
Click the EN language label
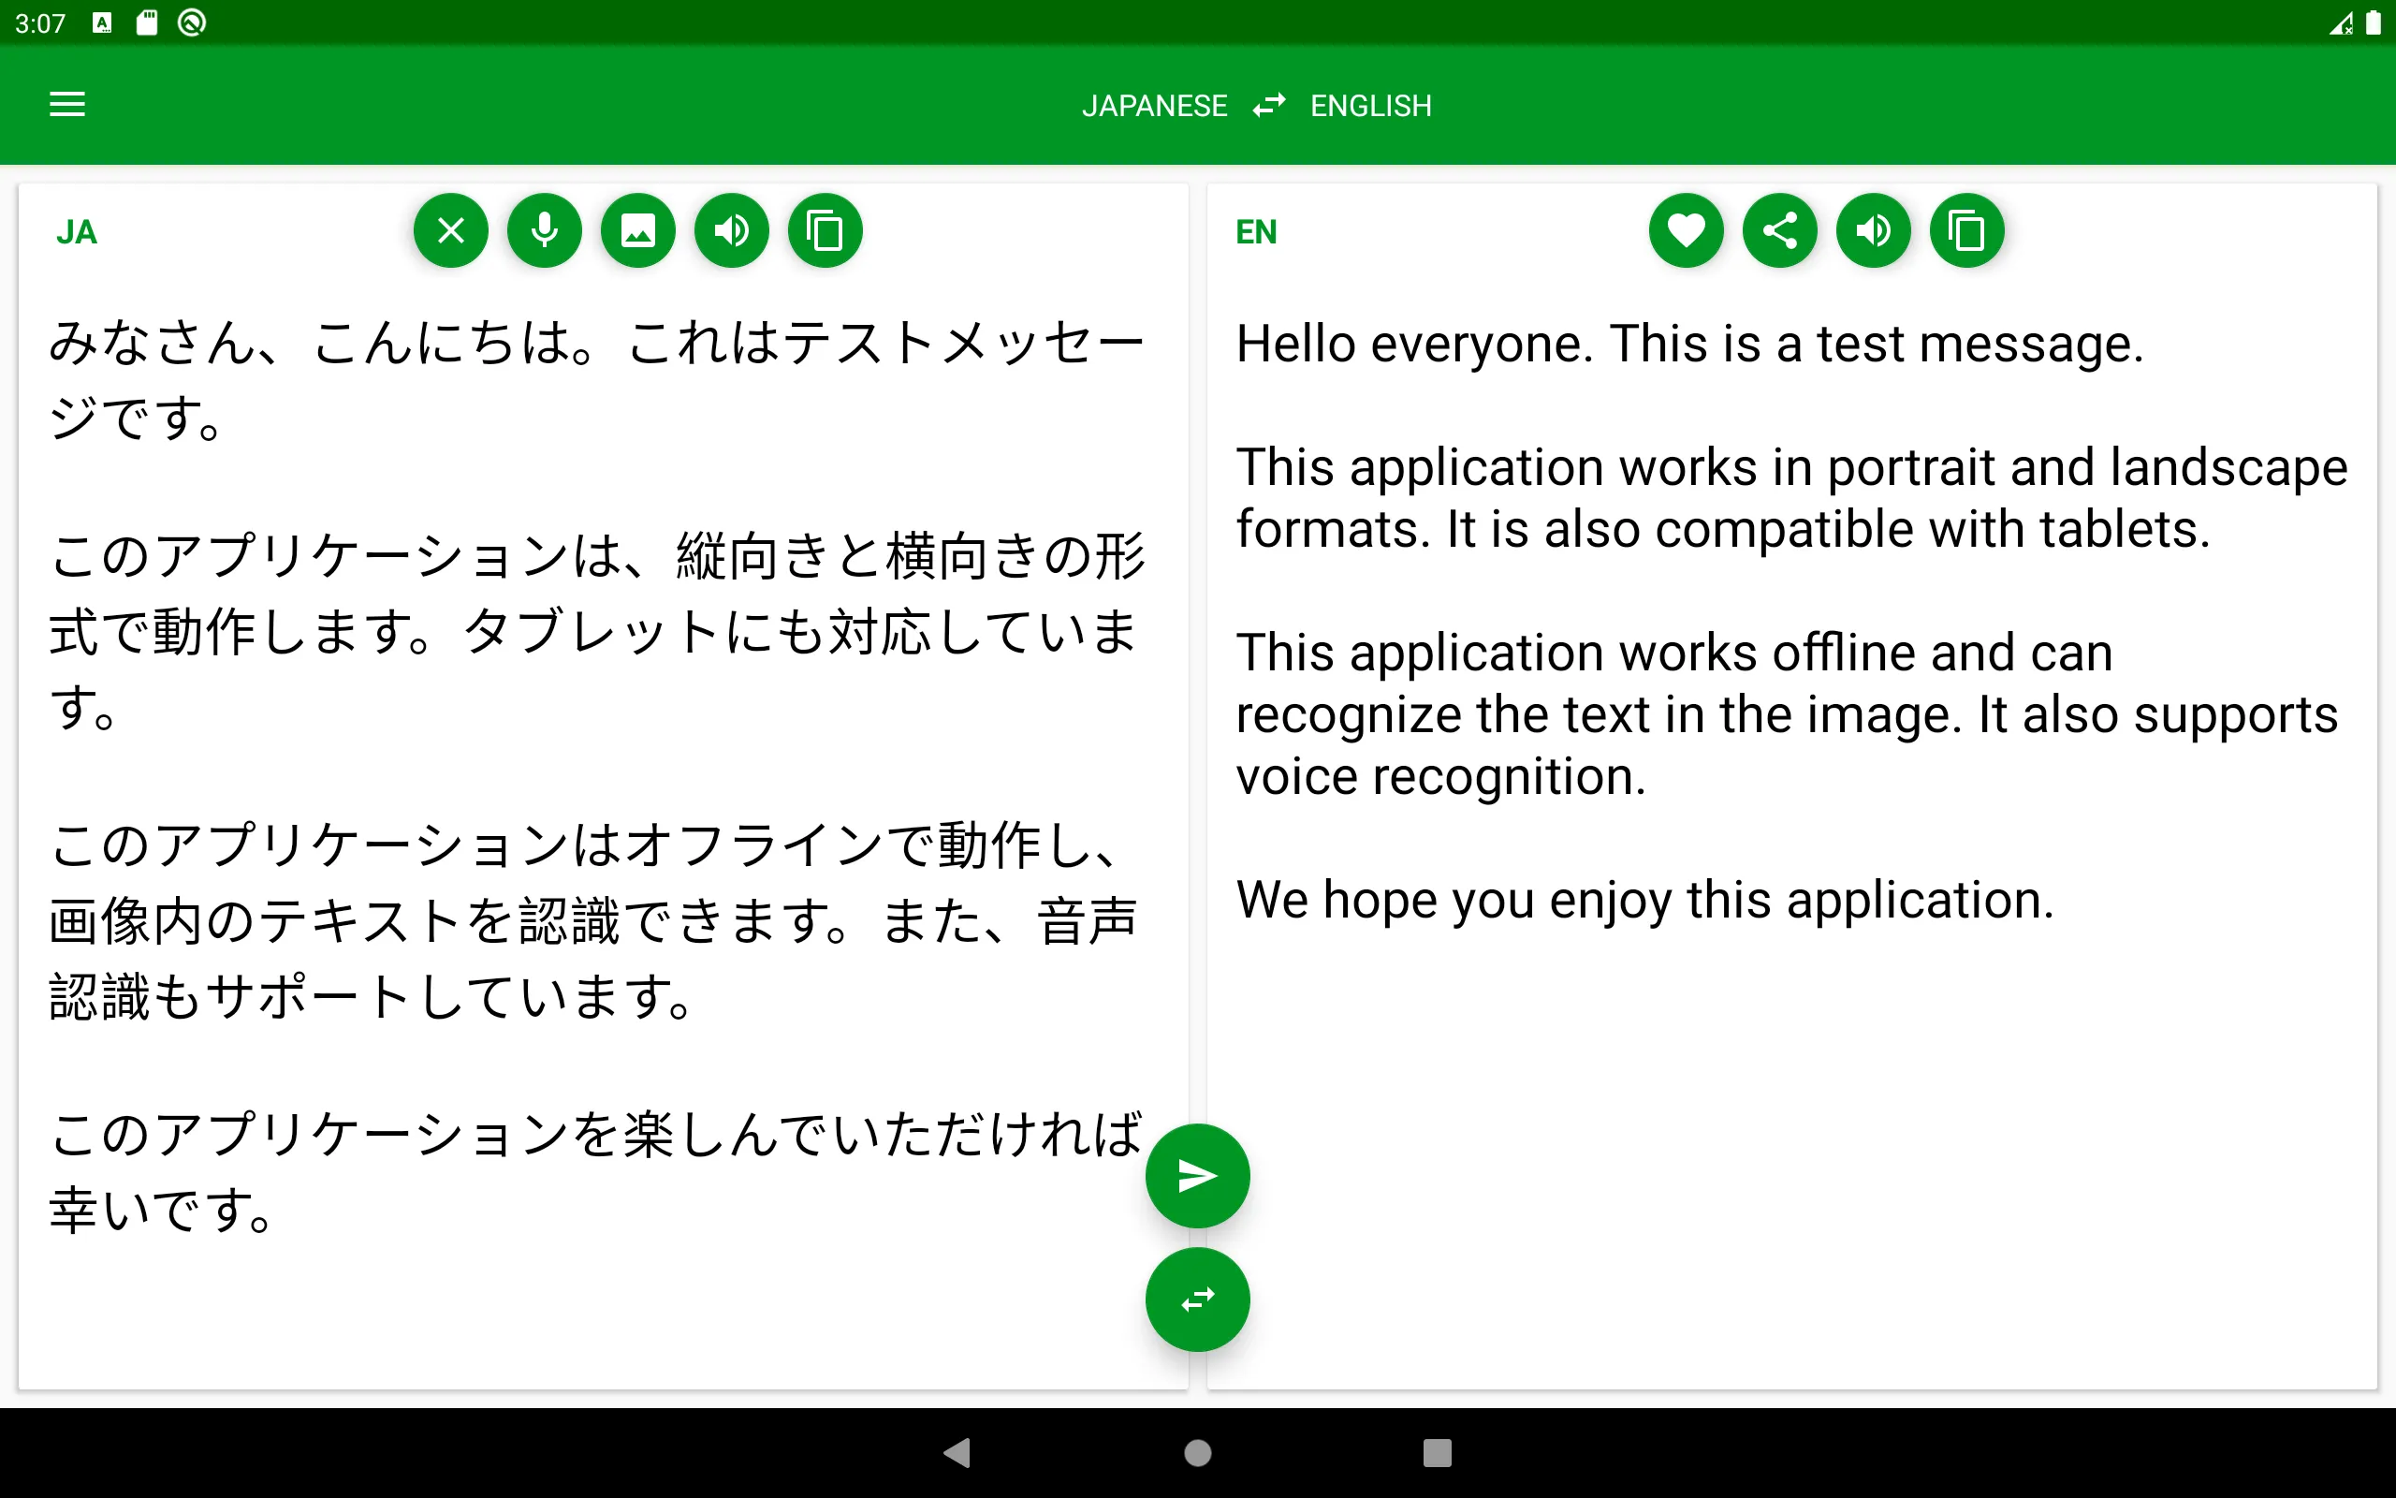(x=1255, y=232)
